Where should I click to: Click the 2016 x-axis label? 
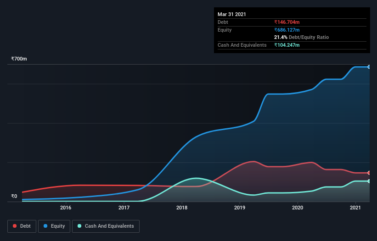point(66,208)
